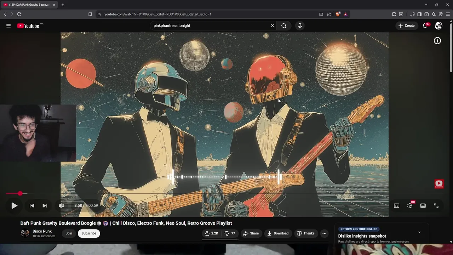Dislike the video with 77 dislikes
453x255 pixels.
(x=230, y=233)
